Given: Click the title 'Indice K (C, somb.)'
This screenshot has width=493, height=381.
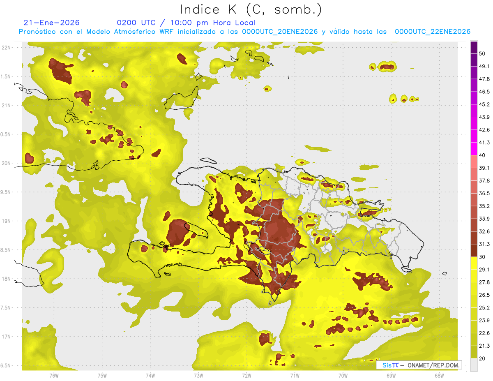Looking at the screenshot, I should [251, 9].
